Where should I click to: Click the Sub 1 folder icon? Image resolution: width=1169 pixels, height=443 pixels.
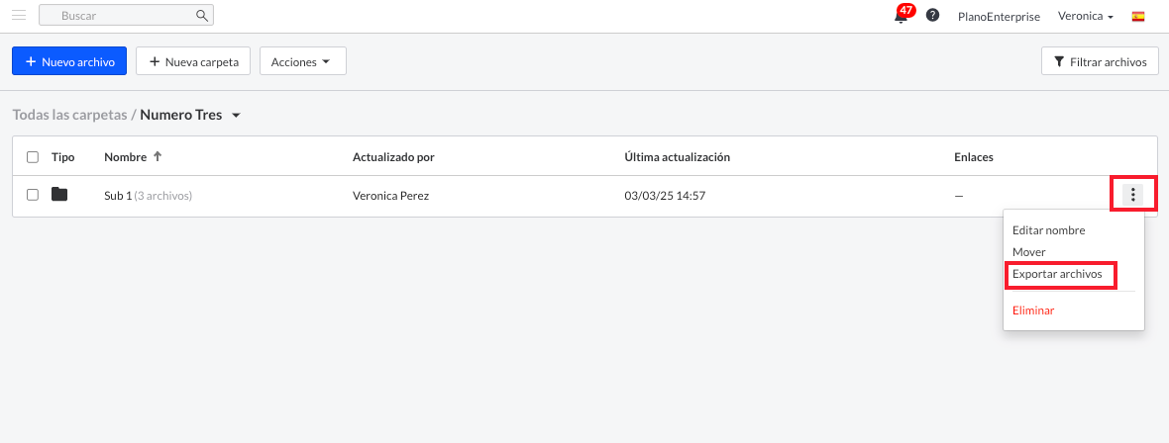[x=59, y=195]
